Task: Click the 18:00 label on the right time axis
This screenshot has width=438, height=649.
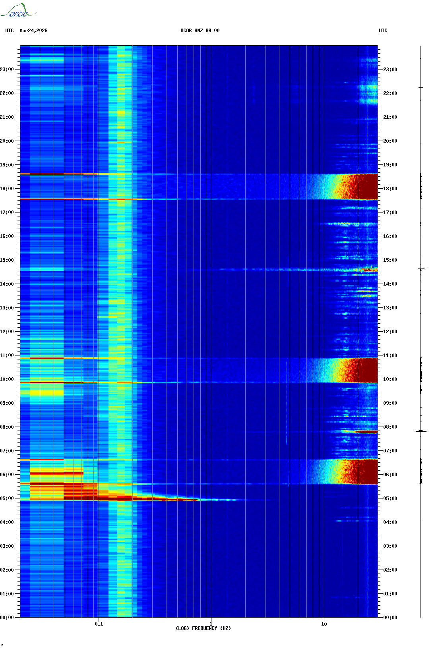Action: 390,189
